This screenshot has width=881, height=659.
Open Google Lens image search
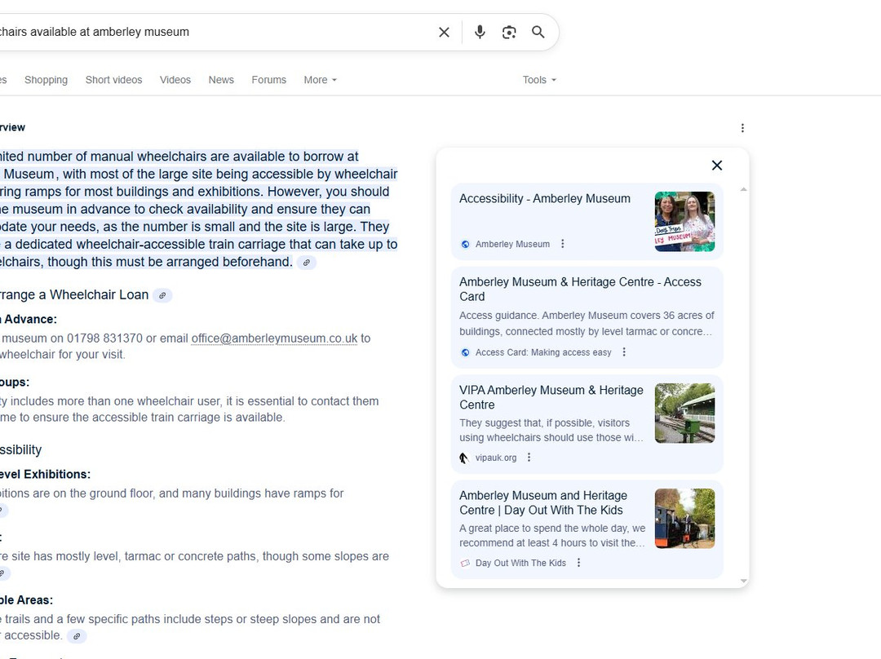509,32
